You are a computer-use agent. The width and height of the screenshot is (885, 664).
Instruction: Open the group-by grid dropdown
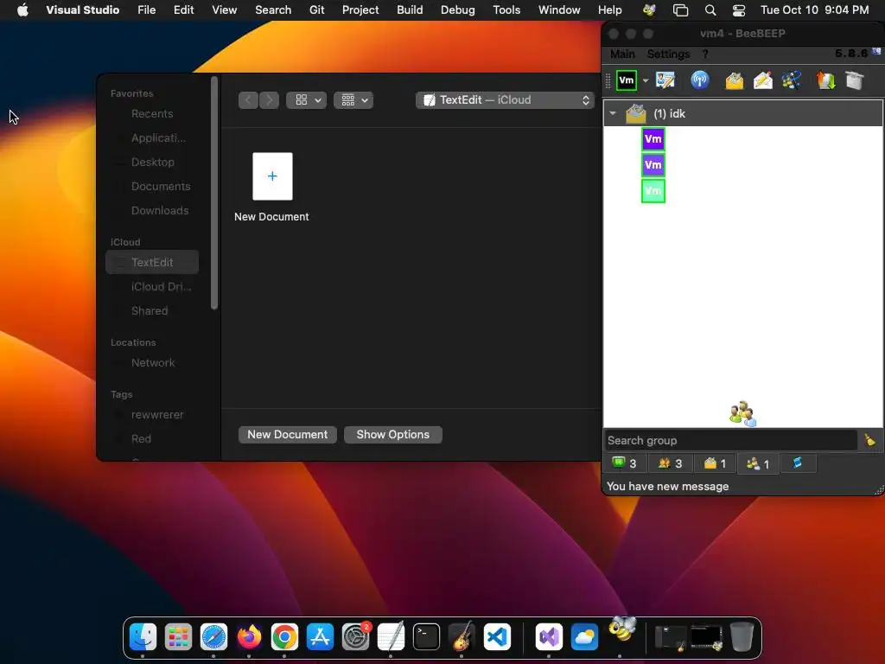click(x=353, y=100)
